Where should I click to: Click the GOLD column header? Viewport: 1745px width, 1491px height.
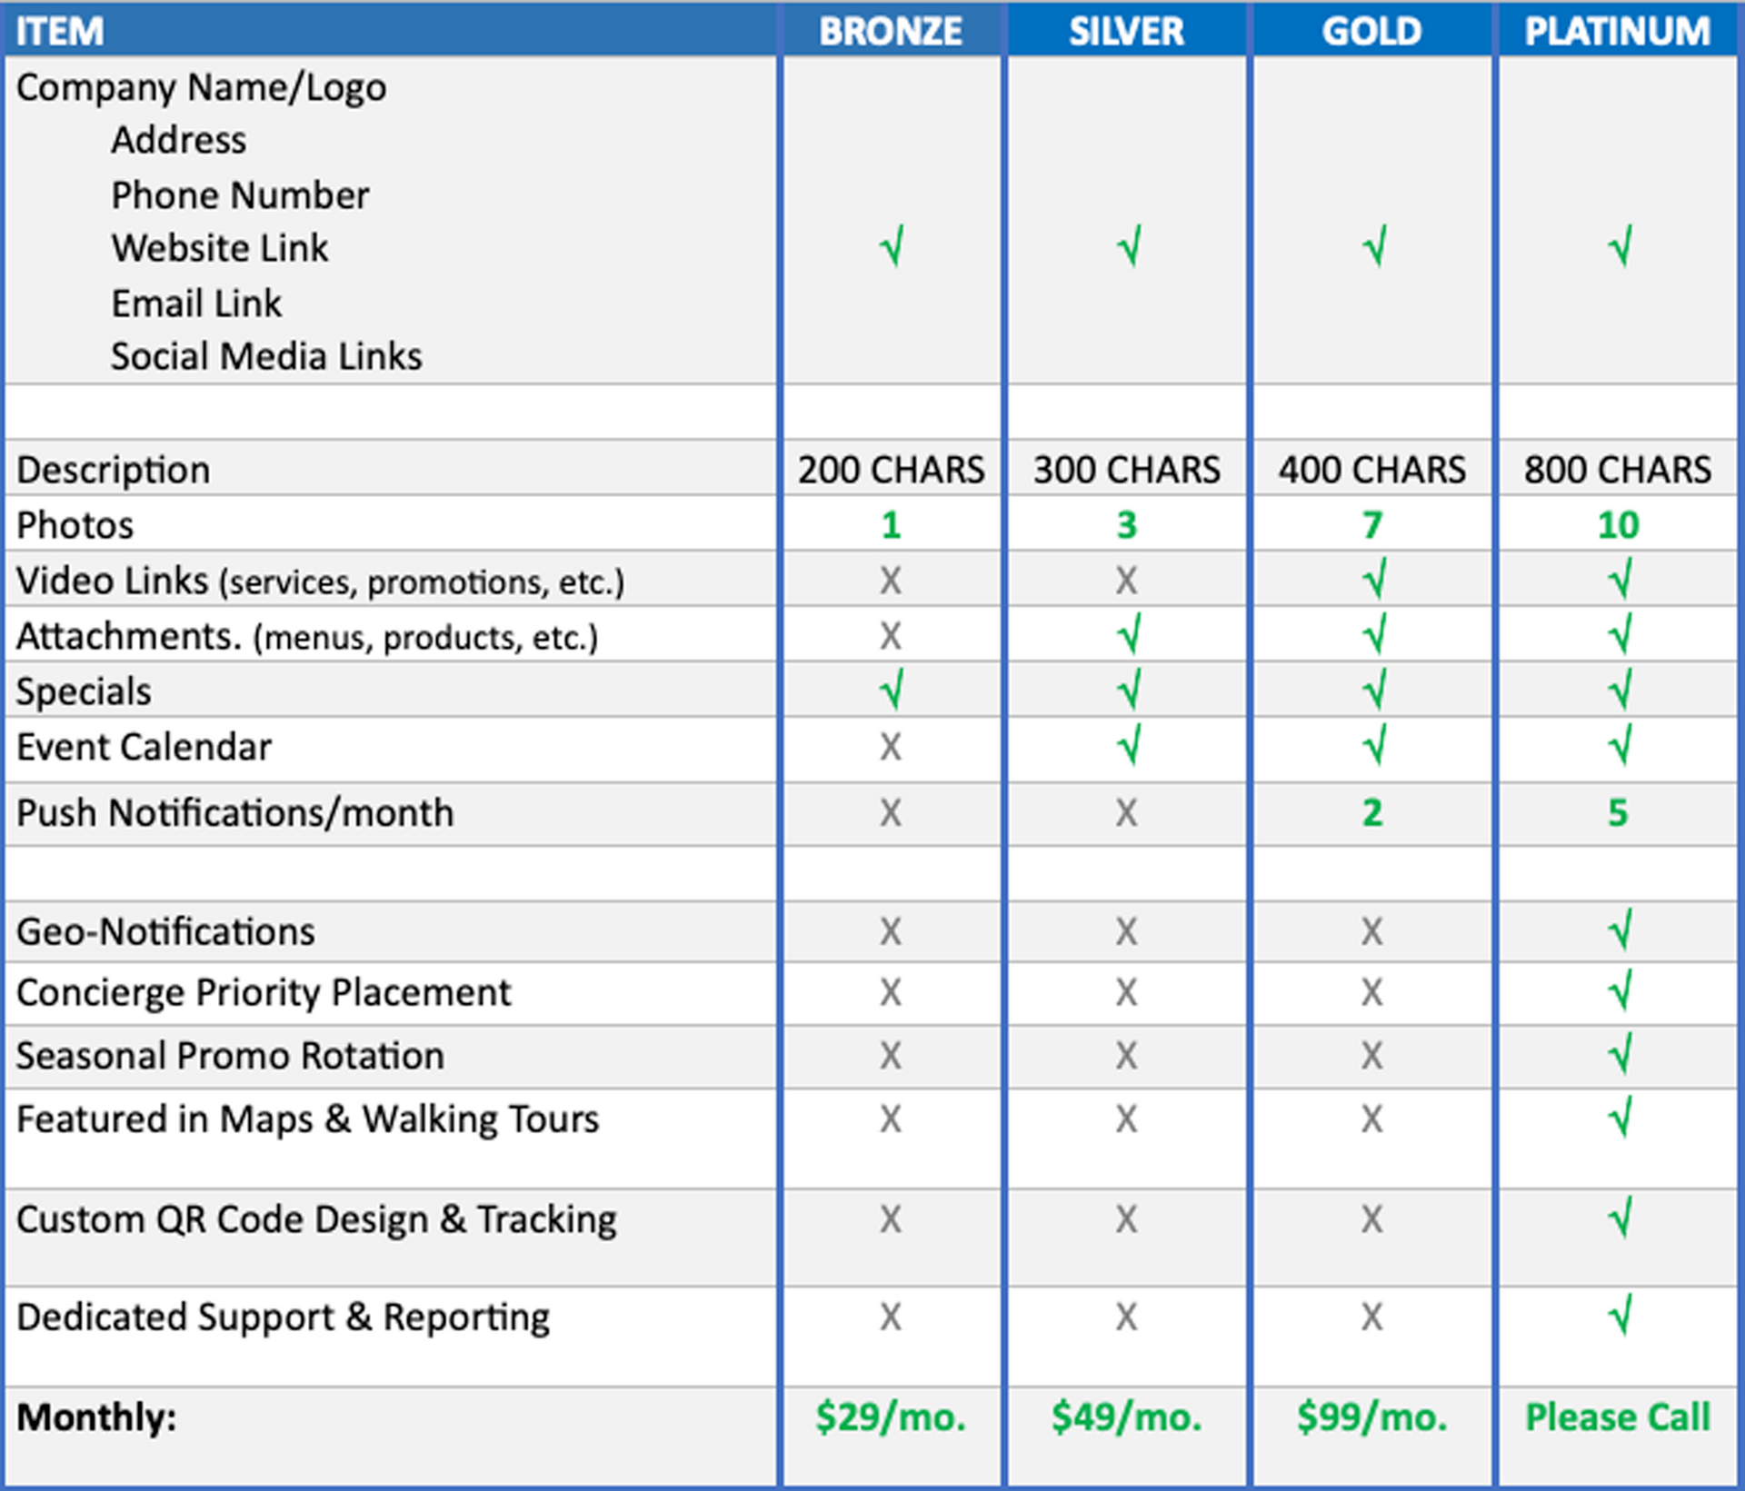point(1371,31)
